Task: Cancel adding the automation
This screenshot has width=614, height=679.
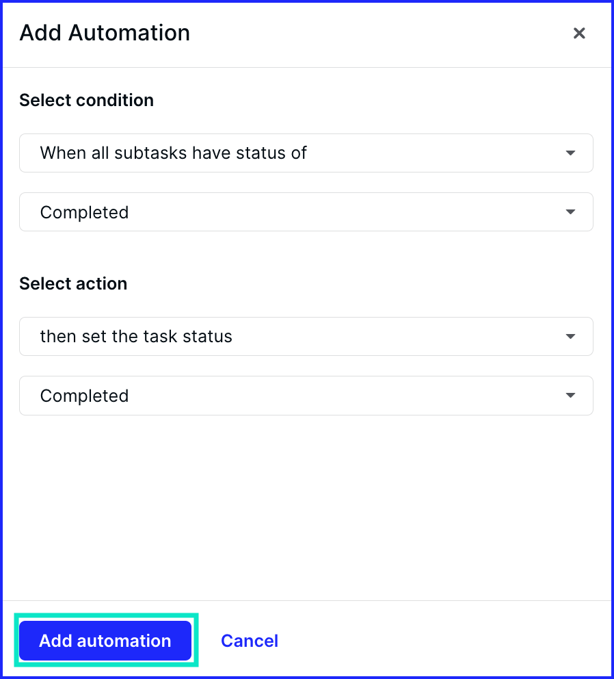Action: coord(250,641)
